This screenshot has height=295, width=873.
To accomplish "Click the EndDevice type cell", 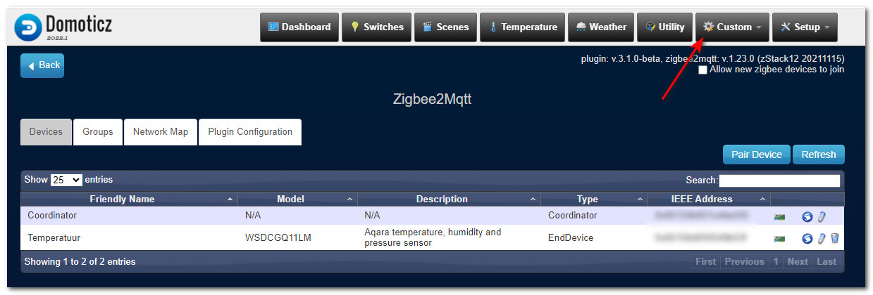I will 571,238.
